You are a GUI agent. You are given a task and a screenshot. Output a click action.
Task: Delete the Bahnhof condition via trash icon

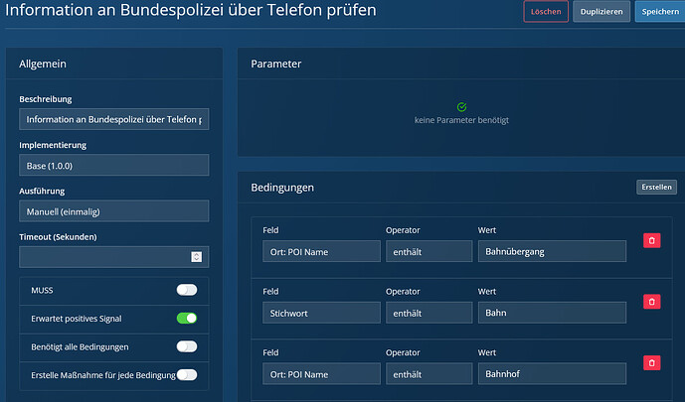[x=651, y=362]
